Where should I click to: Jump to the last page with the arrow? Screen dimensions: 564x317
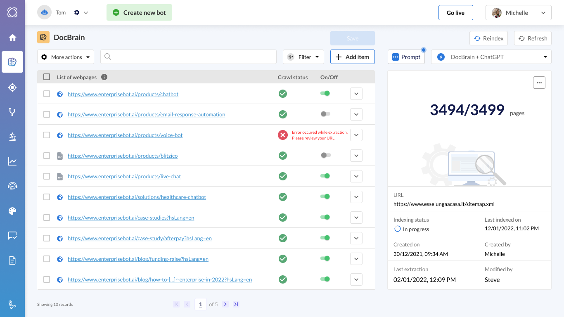(236, 304)
